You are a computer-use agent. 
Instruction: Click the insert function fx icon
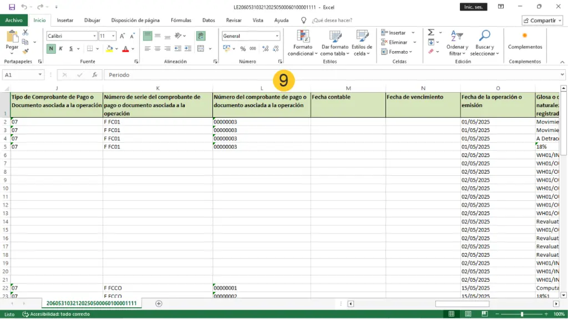coord(94,75)
